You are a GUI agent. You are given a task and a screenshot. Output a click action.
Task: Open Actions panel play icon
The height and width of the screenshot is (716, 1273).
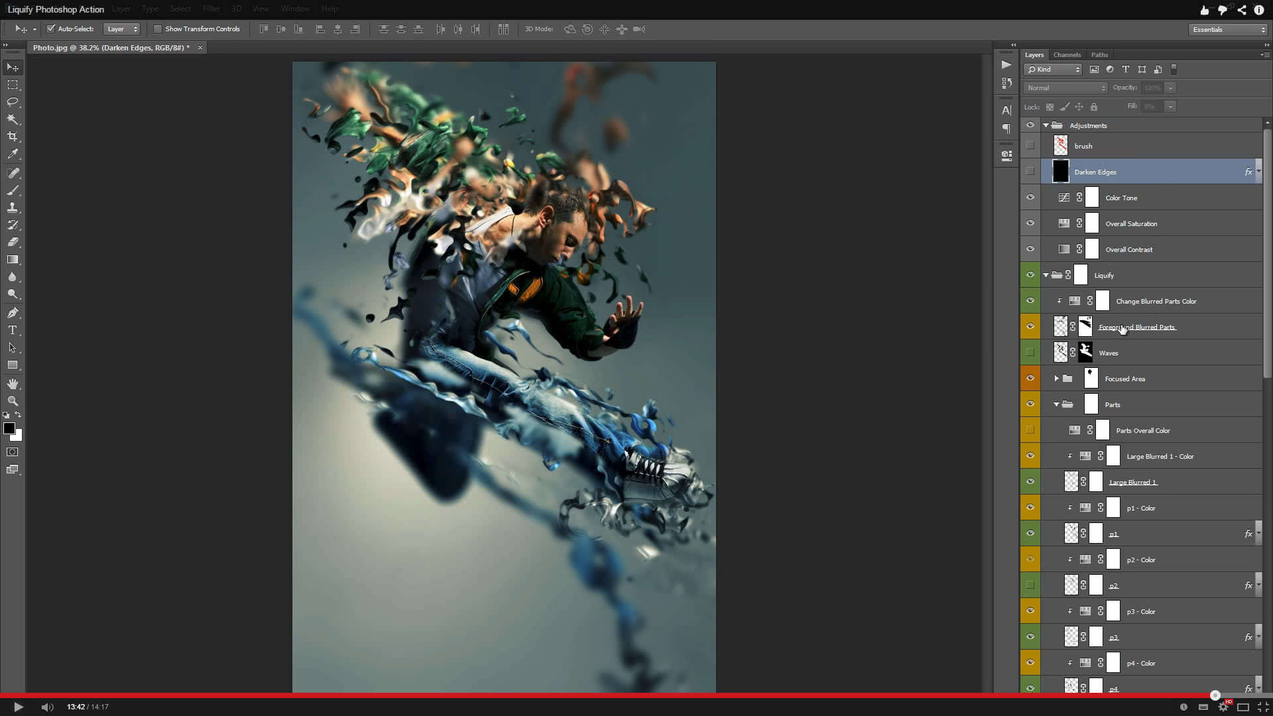(x=1006, y=65)
